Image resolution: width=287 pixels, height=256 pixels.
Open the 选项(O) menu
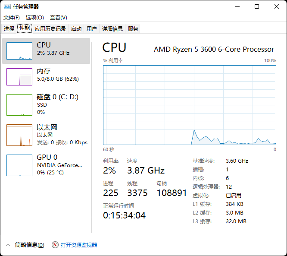tap(34, 18)
